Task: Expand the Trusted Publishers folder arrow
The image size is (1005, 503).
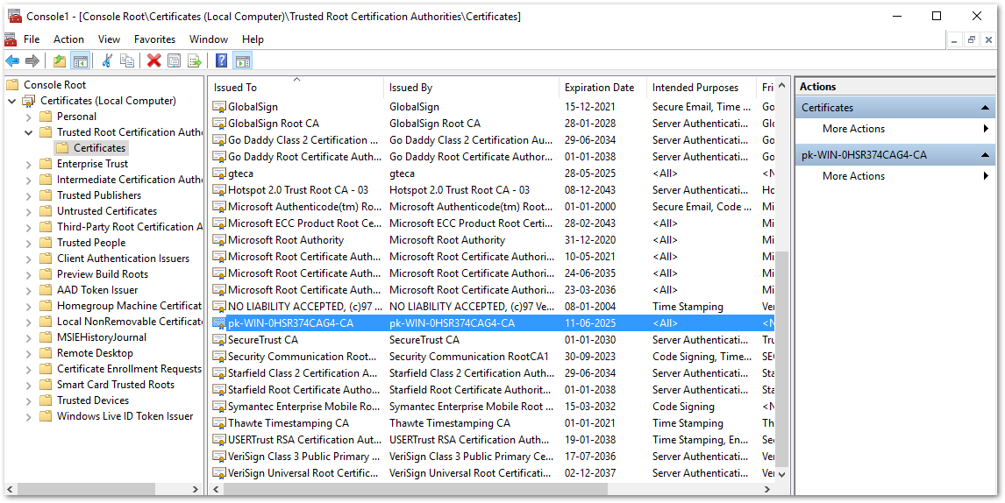Action: click(x=28, y=195)
